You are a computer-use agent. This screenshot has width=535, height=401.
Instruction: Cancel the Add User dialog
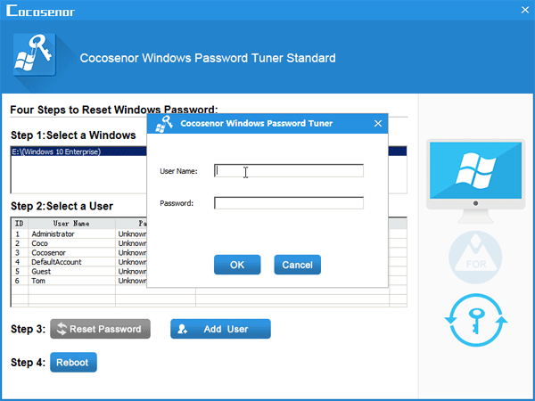297,265
